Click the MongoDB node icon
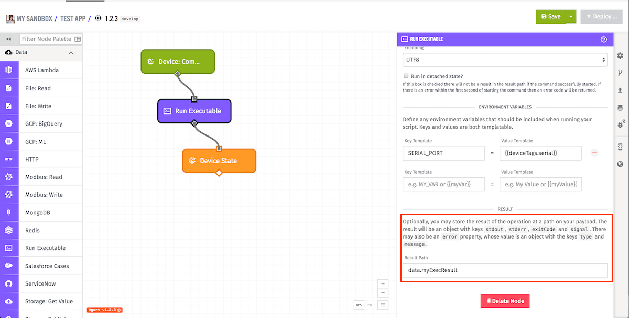Viewport: 629px width, 318px height. point(9,212)
